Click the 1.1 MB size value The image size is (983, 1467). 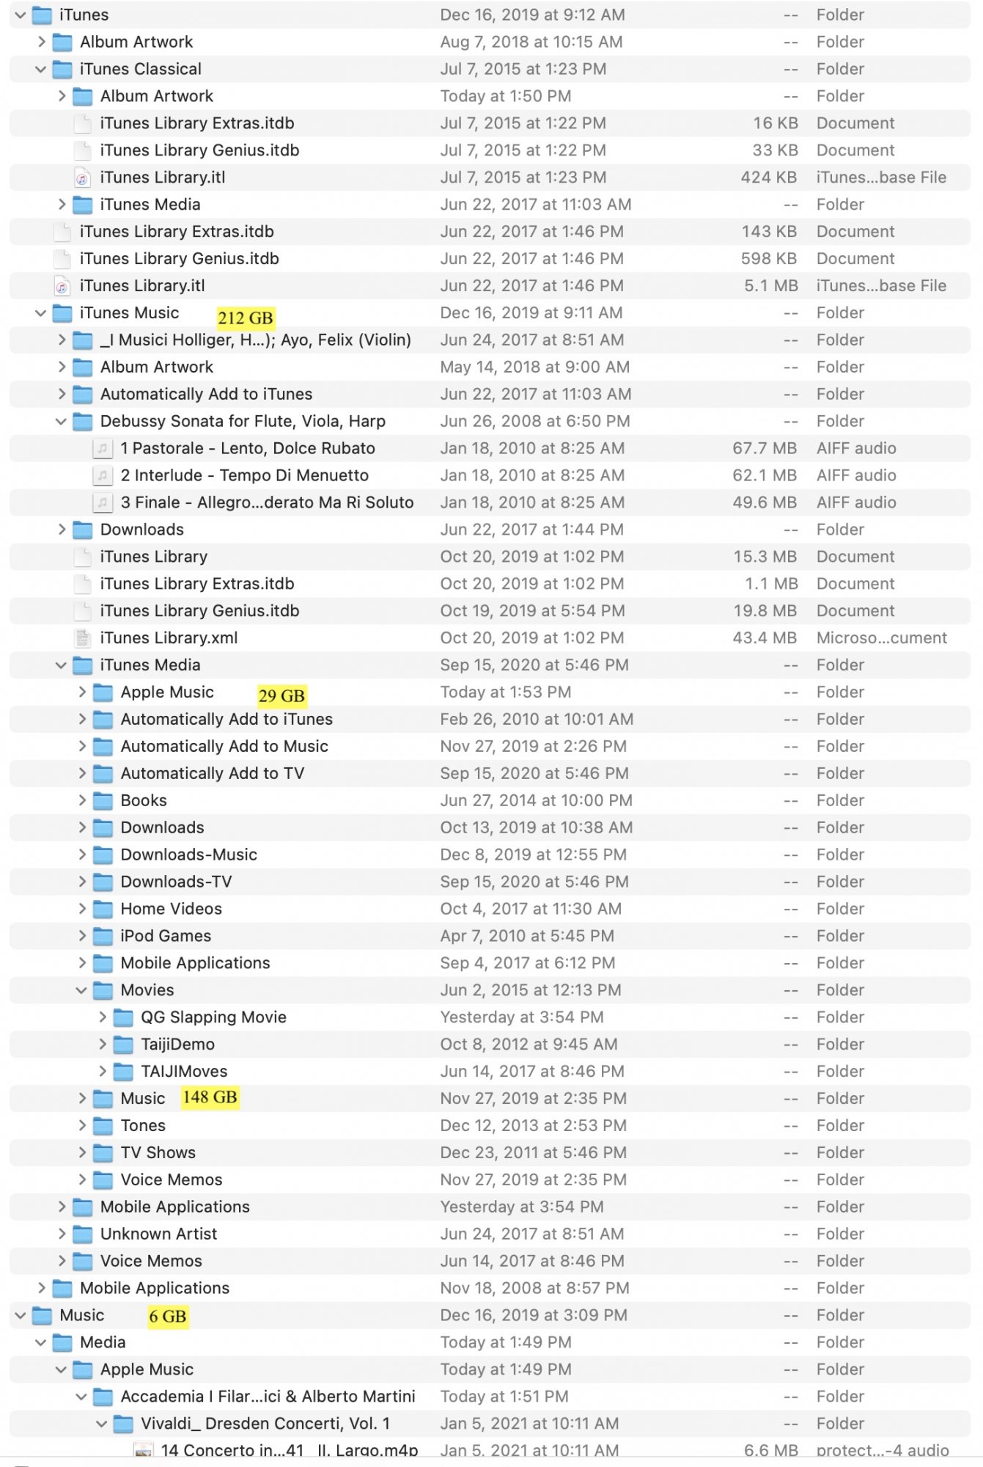click(x=771, y=584)
